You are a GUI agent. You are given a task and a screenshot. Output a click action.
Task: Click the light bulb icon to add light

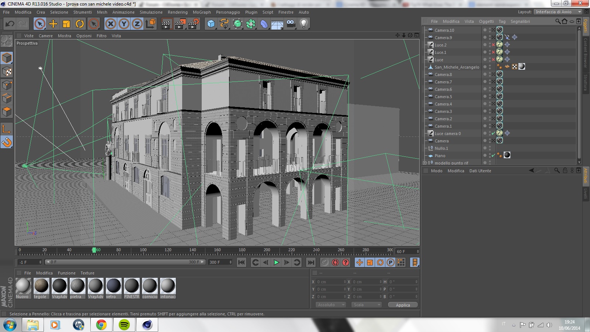coord(303,24)
